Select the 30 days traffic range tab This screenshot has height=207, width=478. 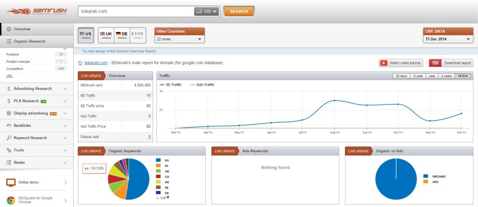click(x=401, y=76)
